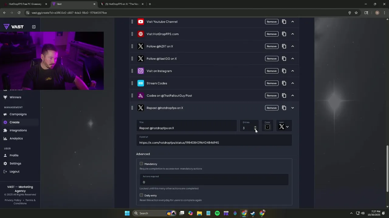Screen dimensions: 389x218
Task: Click the Actions required field
Action: (214, 180)
